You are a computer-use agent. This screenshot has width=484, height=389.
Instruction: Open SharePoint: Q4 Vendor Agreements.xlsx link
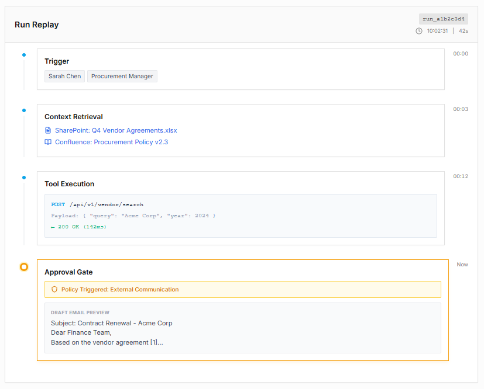pyautogui.click(x=116, y=130)
